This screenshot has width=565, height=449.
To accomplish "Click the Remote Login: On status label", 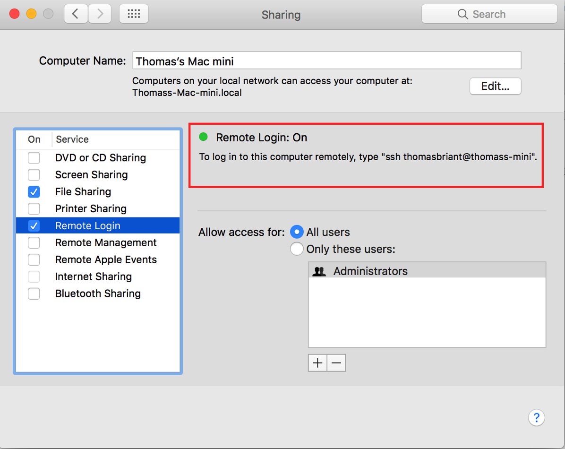I will (262, 138).
